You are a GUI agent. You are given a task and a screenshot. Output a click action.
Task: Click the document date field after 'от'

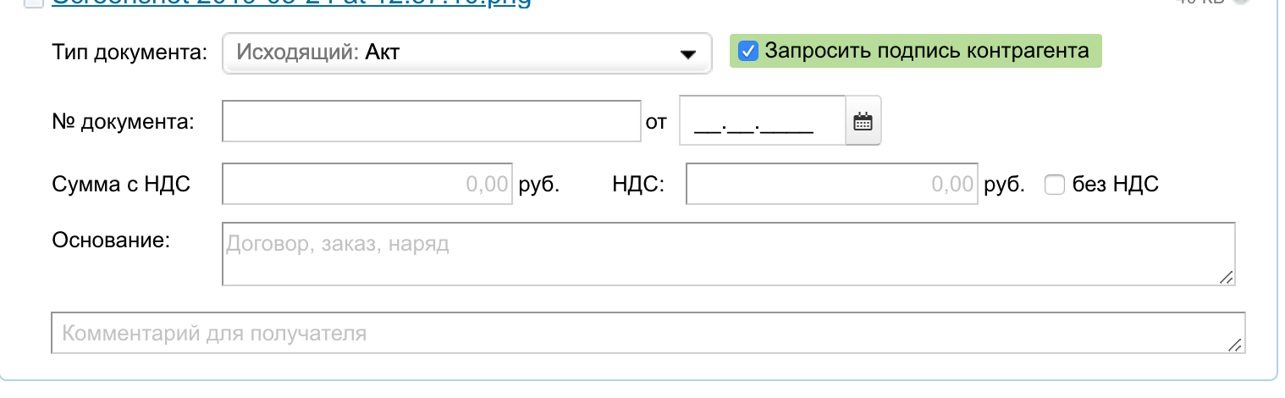pyautogui.click(x=763, y=121)
